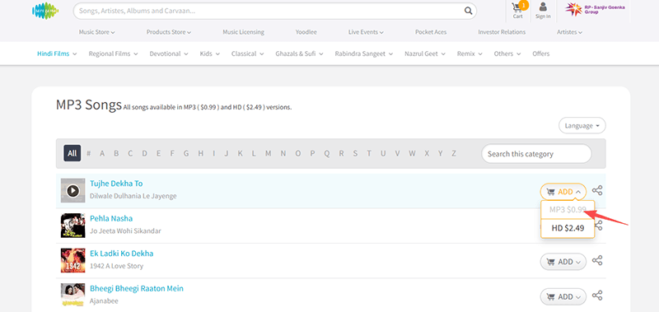
Task: Open Tujhe Dekha To song link
Action: [x=116, y=184]
